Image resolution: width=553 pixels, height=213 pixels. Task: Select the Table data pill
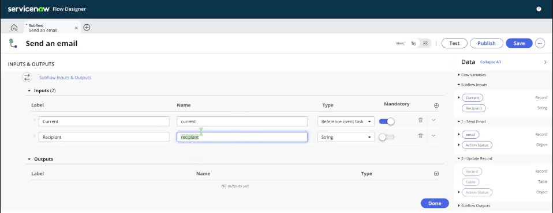pyautogui.click(x=470, y=182)
